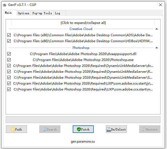The width and height of the screenshot is (167, 149).
Task: Select the Adobe Desktop Common\ADS path row
Action: (83, 35)
